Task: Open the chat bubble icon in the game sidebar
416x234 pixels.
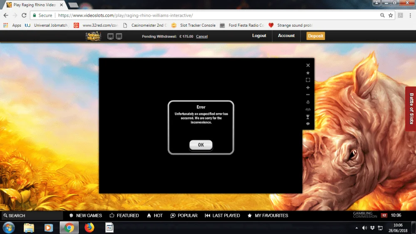Action: coord(308,124)
